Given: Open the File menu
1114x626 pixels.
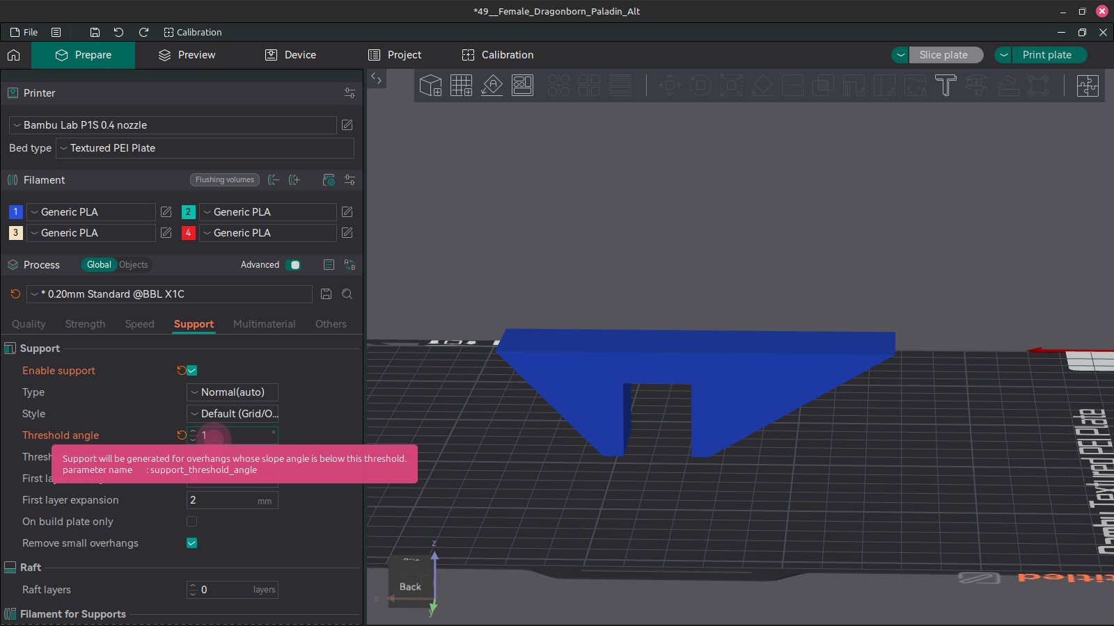Looking at the screenshot, I should [24, 32].
